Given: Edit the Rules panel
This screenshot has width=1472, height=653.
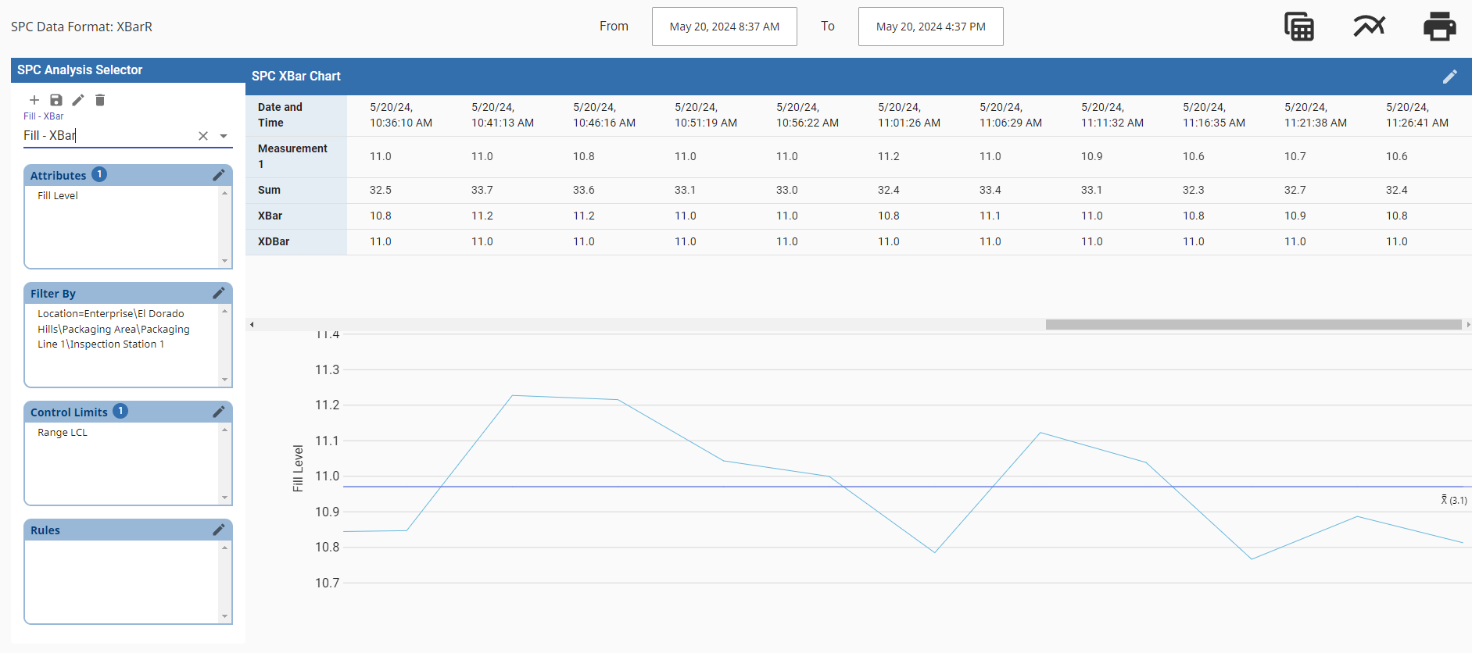Looking at the screenshot, I should 219,530.
